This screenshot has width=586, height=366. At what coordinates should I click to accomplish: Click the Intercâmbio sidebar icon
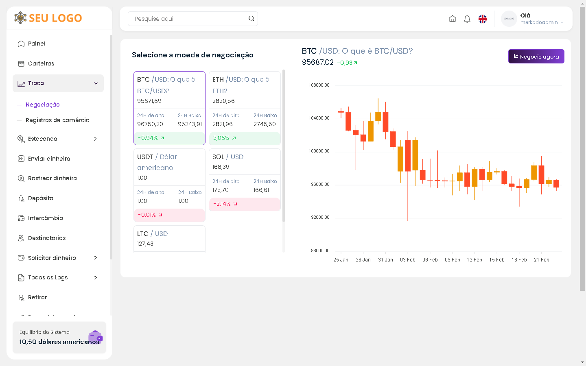pyautogui.click(x=21, y=218)
